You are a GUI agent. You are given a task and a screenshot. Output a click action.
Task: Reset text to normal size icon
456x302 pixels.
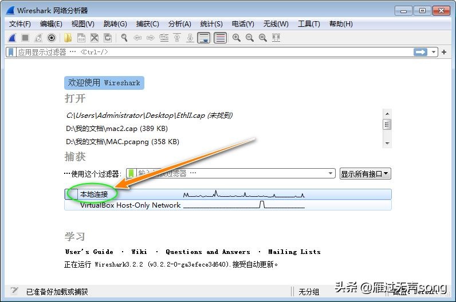point(263,38)
